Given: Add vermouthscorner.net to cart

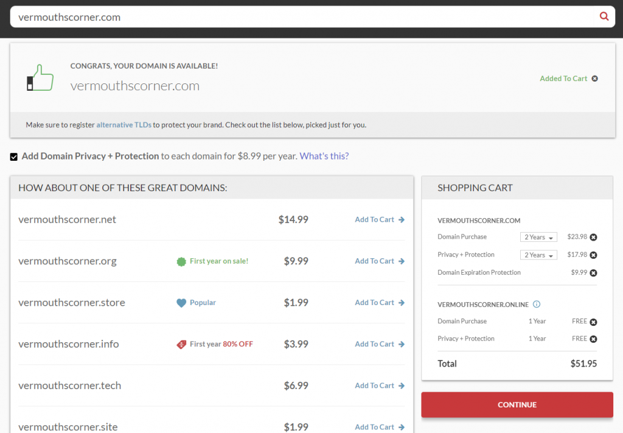Looking at the screenshot, I should tap(380, 220).
